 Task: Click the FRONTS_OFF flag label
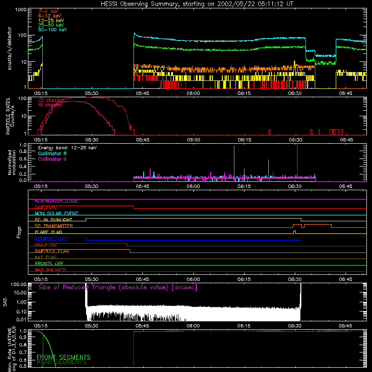point(49,264)
